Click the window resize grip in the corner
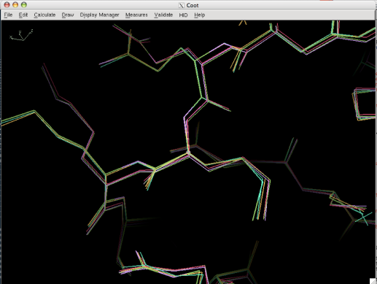Screen dimensions: 377x284 pyautogui.click(x=373, y=281)
